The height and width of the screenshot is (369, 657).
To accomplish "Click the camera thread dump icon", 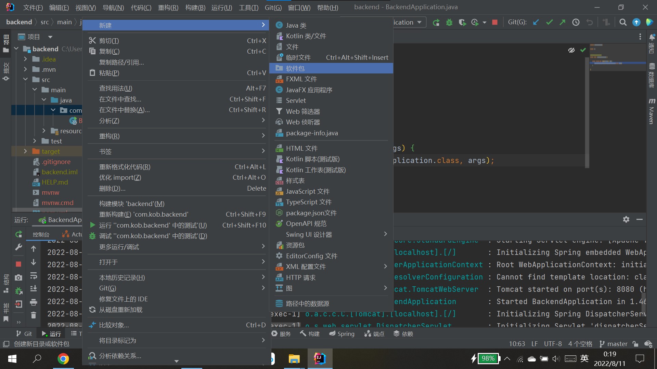I will [x=19, y=278].
